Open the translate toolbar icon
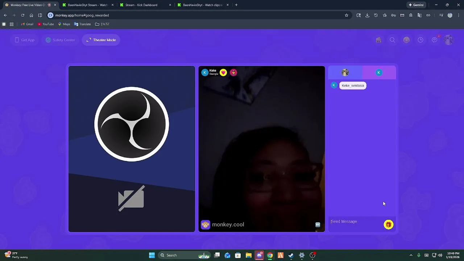The width and height of the screenshot is (464, 261). 419,15
